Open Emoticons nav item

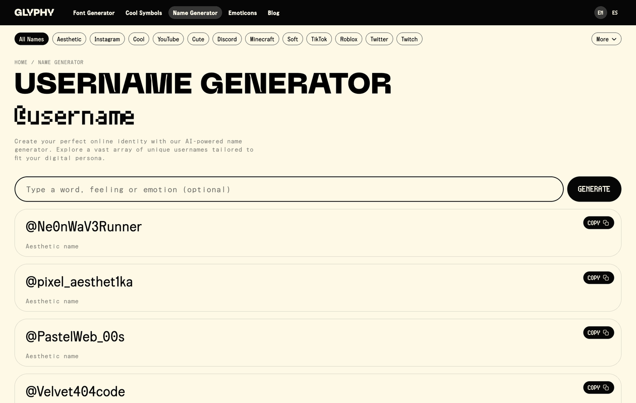coord(243,13)
